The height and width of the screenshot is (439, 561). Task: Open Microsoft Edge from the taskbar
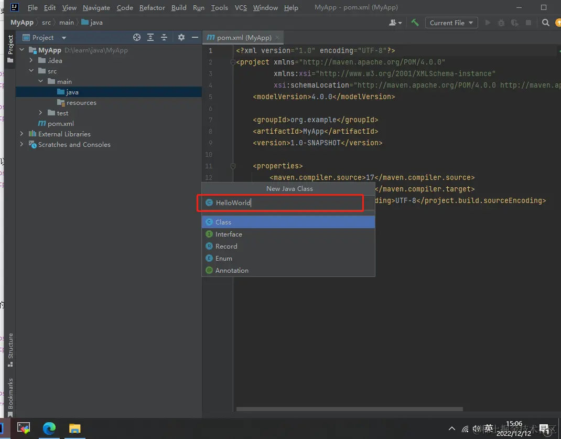(49, 429)
